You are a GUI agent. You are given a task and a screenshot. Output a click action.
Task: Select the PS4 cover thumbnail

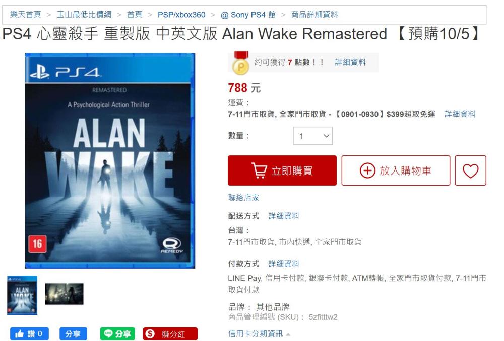point(22,295)
